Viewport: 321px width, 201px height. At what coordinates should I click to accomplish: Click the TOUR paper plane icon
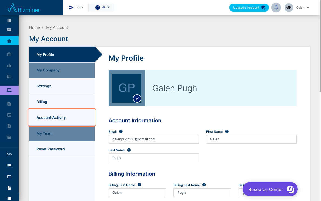(x=71, y=8)
